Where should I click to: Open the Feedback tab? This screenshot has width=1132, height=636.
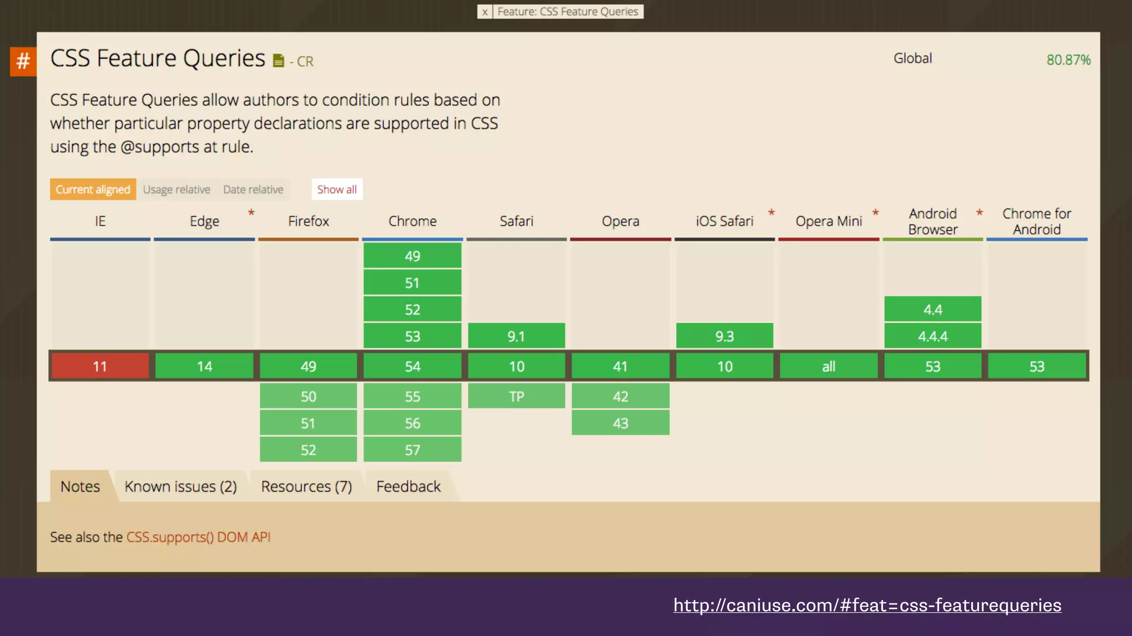click(x=408, y=486)
